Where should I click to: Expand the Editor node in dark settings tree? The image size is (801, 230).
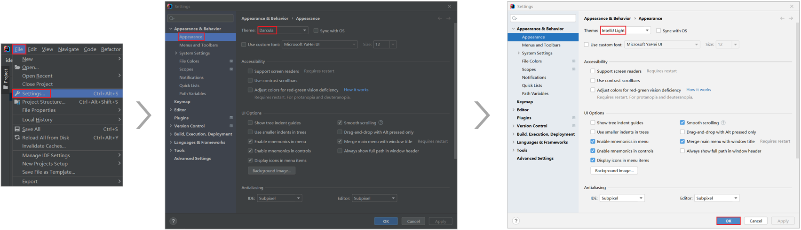click(171, 110)
